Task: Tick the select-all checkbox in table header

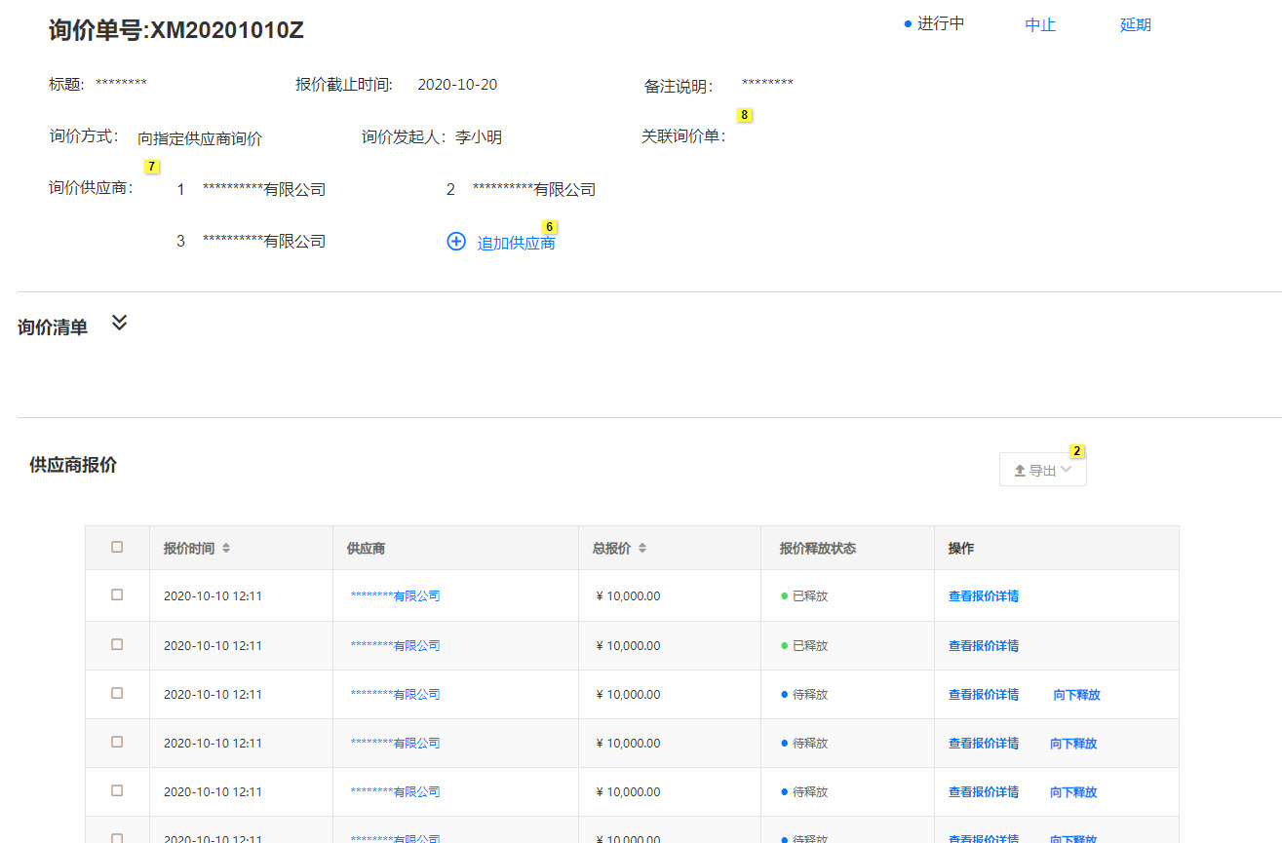Action: tap(117, 547)
